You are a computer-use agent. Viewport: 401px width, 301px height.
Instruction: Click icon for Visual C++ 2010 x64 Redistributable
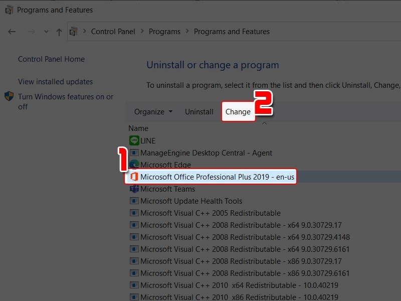point(134,285)
